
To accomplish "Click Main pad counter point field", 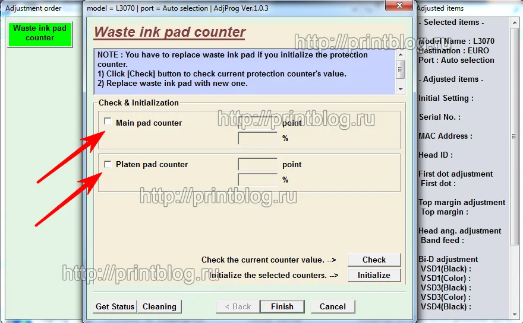I will click(x=257, y=123).
